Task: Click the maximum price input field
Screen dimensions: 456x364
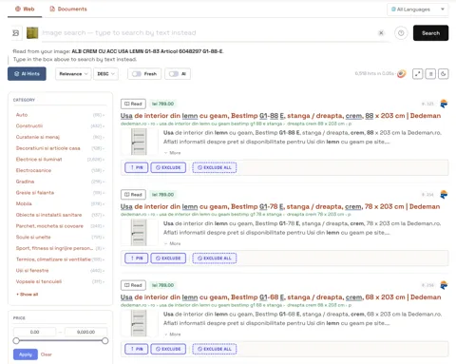Action: pos(85,332)
